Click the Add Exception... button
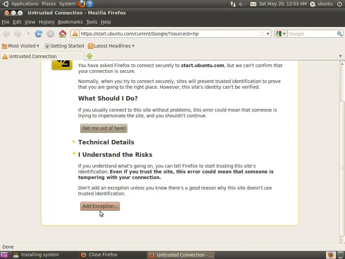Viewport: 345px width, 259px height. pyautogui.click(x=100, y=206)
